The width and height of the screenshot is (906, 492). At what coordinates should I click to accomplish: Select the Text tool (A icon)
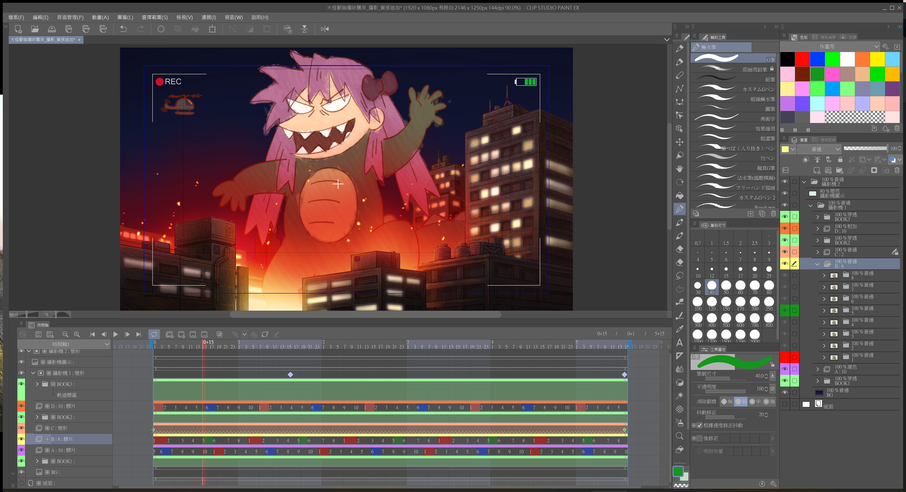pyautogui.click(x=679, y=343)
